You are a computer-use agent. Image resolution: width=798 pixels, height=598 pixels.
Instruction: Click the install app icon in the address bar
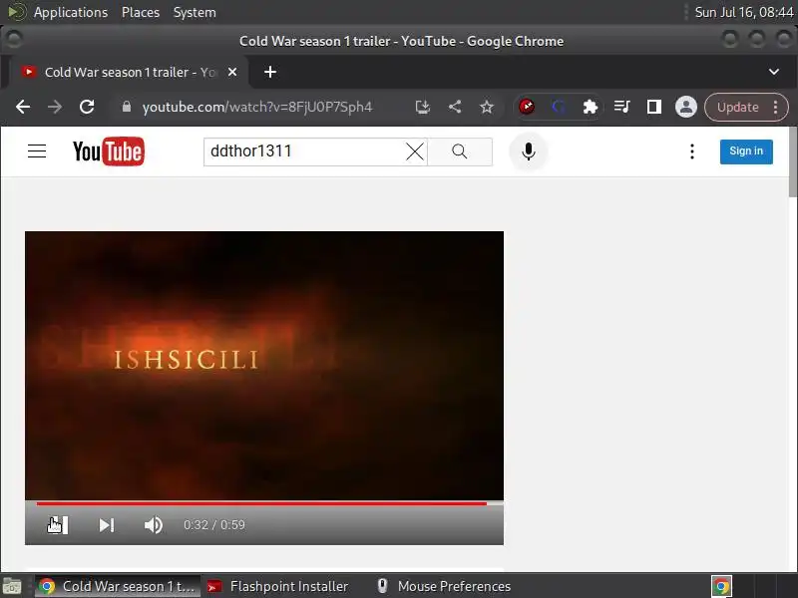point(423,107)
